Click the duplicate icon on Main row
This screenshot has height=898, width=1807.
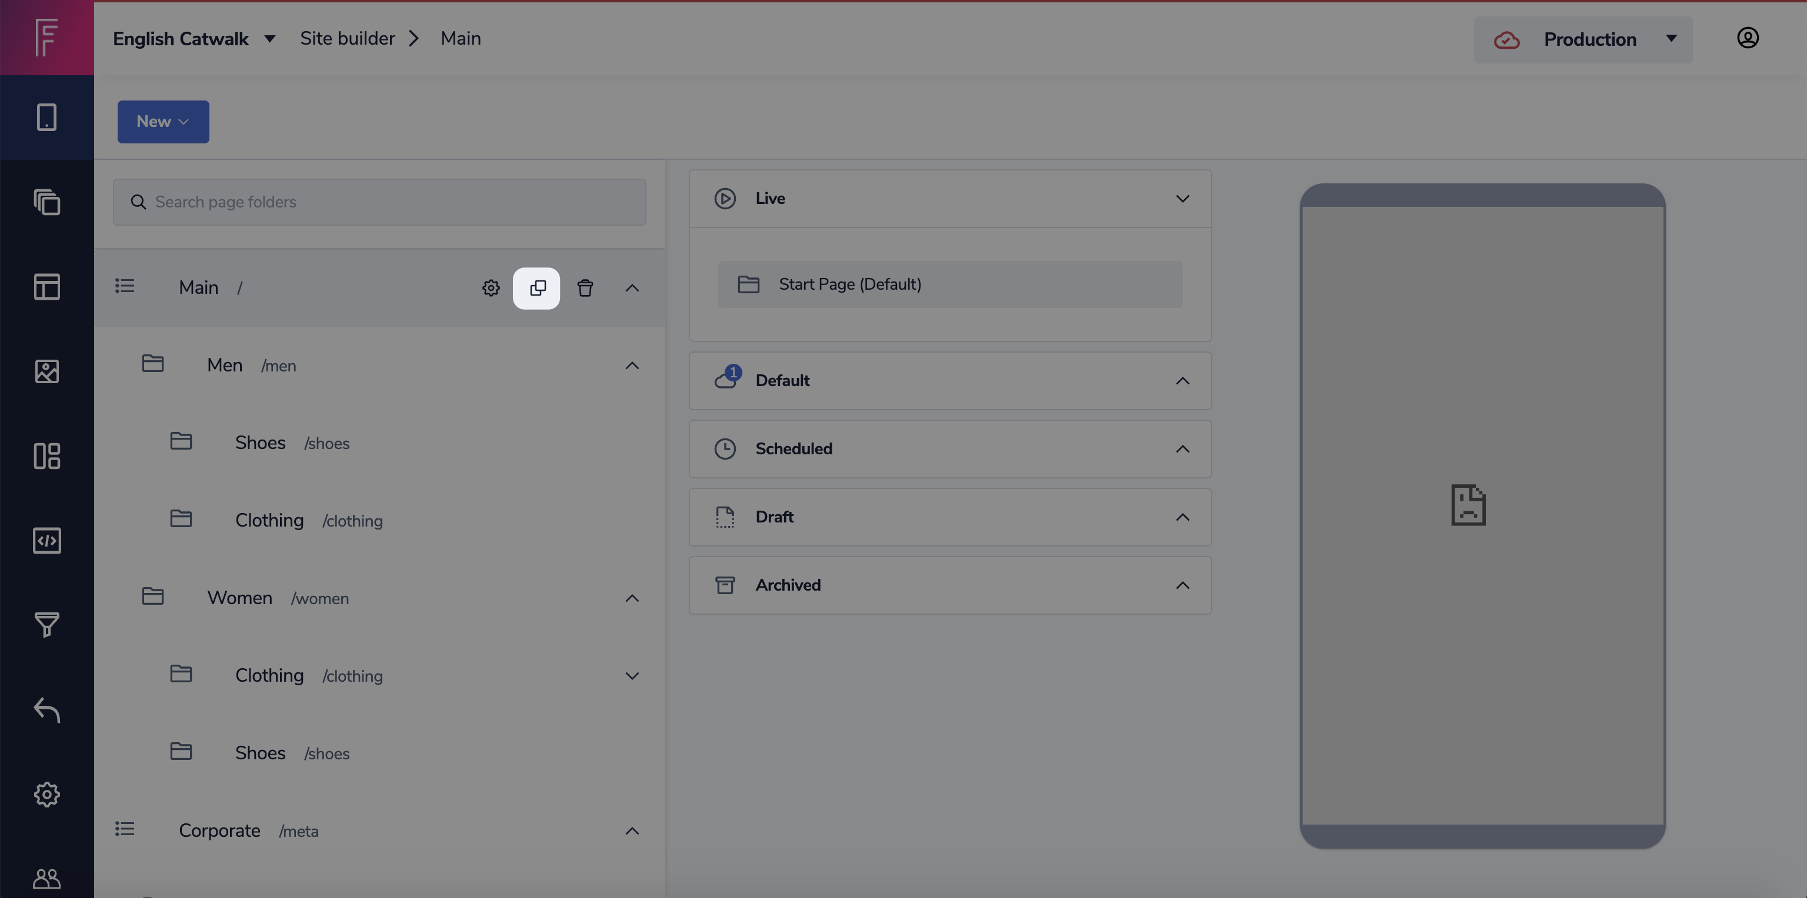[x=536, y=288]
